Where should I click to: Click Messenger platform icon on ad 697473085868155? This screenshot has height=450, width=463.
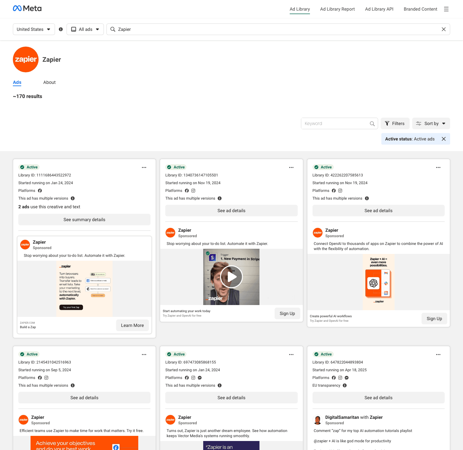tap(200, 378)
